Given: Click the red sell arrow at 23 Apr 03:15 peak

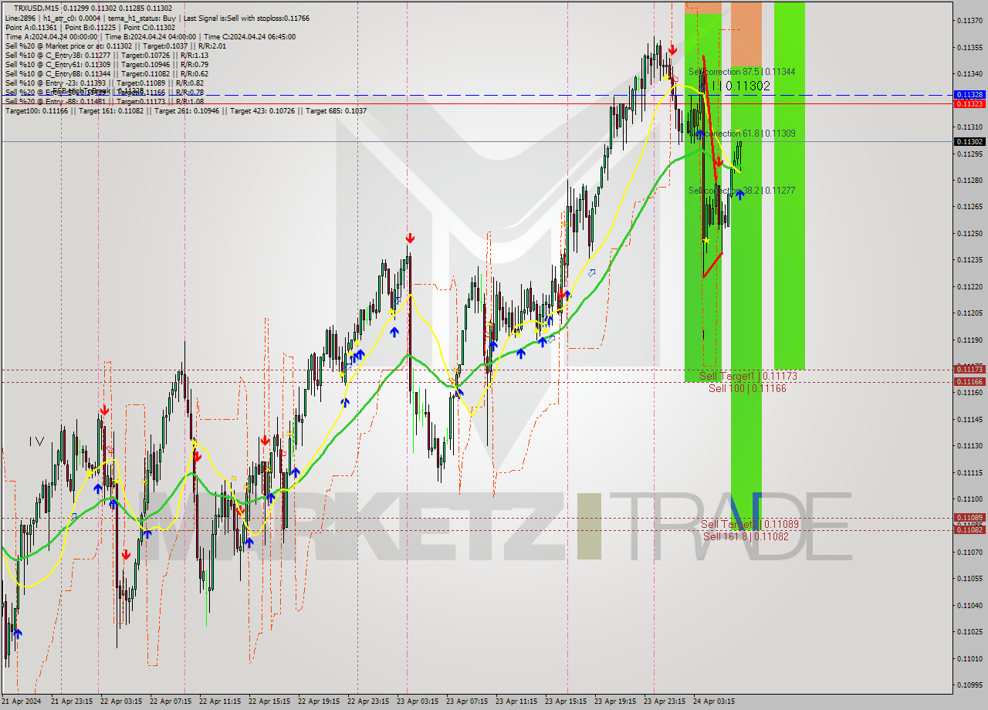Looking at the screenshot, I should pyautogui.click(x=410, y=238).
